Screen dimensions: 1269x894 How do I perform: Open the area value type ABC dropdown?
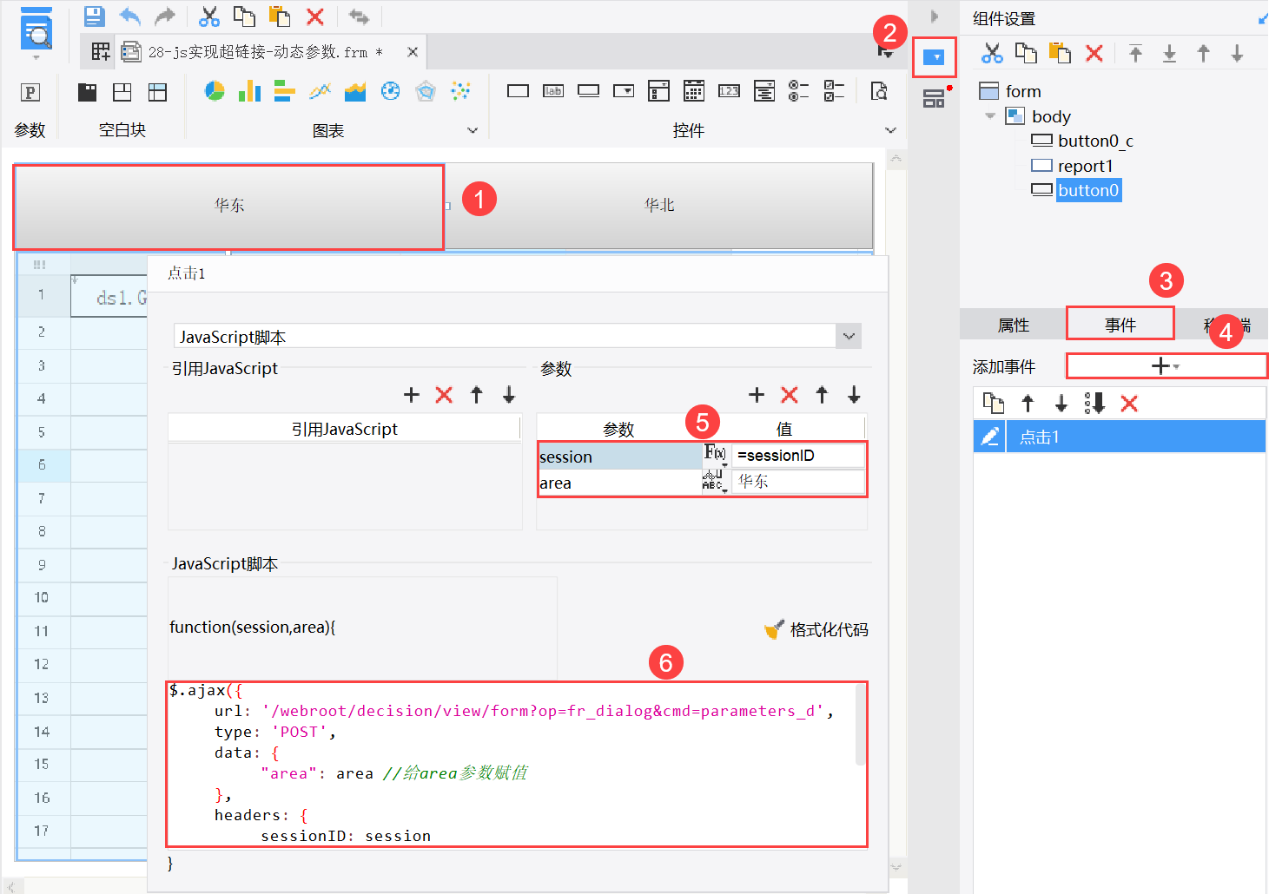714,481
